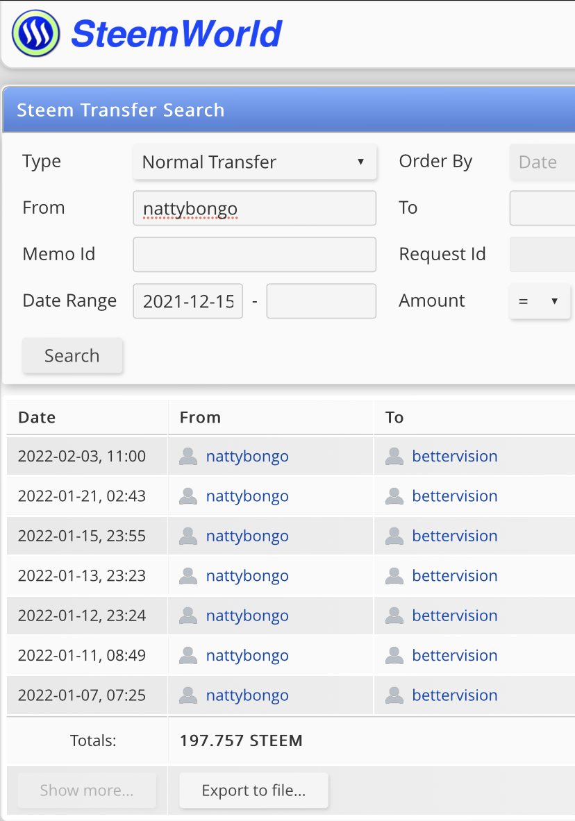The image size is (575, 821).
Task: Open the Order By dropdown
Action: [543, 162]
